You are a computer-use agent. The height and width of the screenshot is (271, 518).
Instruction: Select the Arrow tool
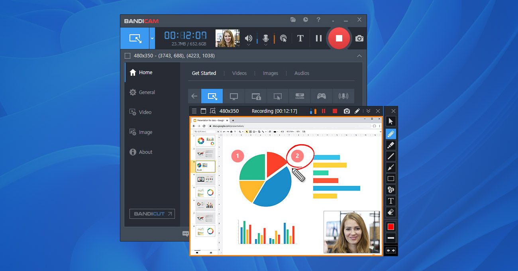(x=391, y=167)
